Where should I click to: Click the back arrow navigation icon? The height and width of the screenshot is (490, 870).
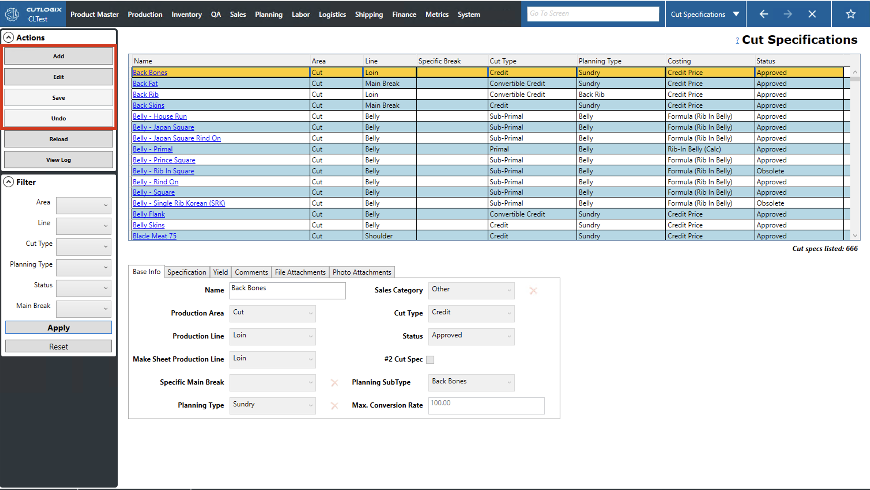[764, 14]
